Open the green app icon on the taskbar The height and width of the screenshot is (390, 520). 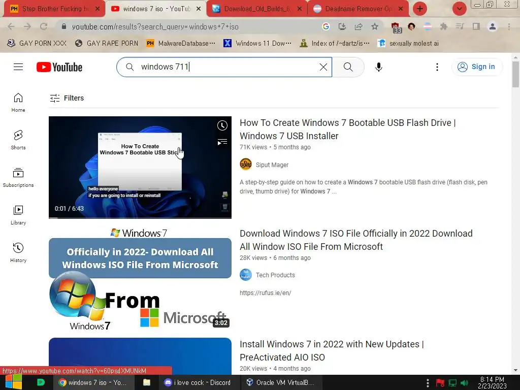coord(41,382)
